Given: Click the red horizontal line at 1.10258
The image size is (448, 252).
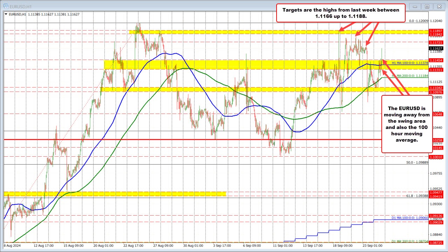Looking at the screenshot, I should (x=210, y=139).
